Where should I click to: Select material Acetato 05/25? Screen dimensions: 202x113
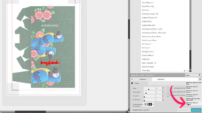point(147,21)
